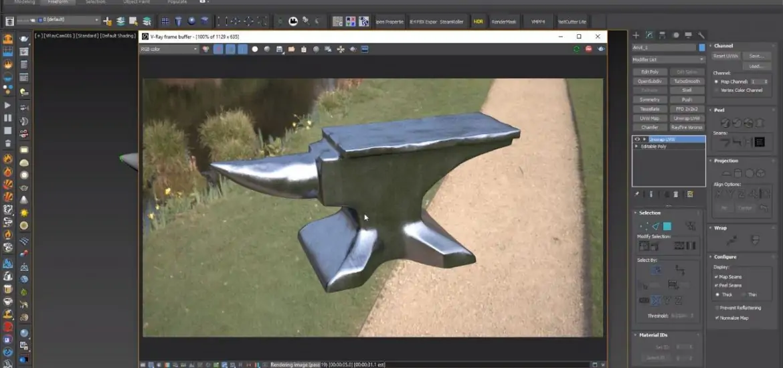This screenshot has height=368, width=783.
Task: Toggle visibility eye of Unwrap UVW modifier
Action: pos(637,139)
